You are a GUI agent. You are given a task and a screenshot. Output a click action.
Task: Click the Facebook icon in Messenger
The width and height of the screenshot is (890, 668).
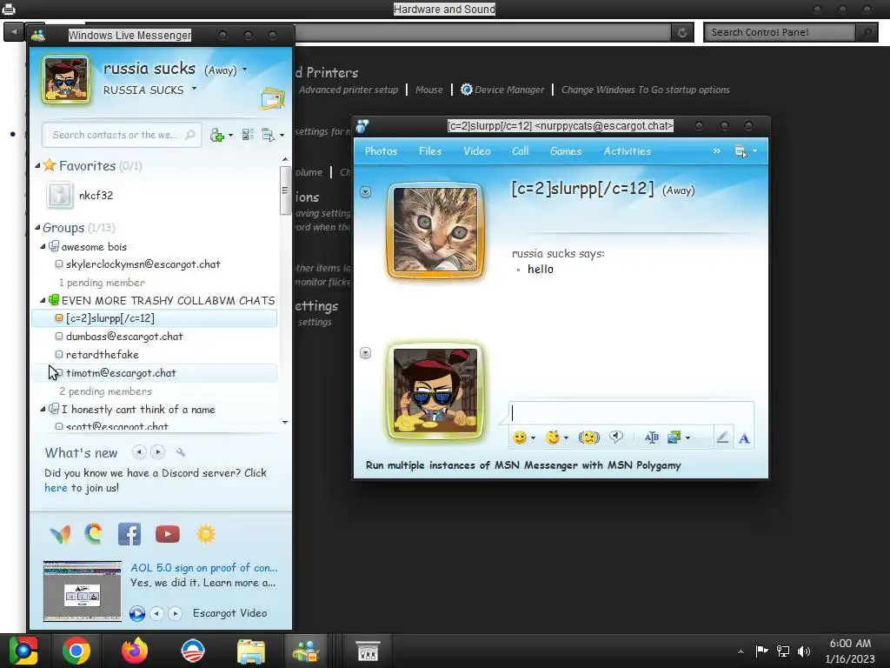coord(130,534)
